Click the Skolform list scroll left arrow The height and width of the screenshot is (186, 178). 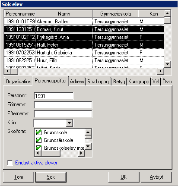(38, 153)
